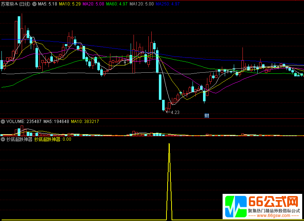
Task: Select the MA120: 5.00 legend label
Action: (x=142, y=4)
